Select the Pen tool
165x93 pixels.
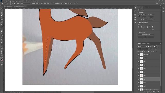click(x=2, y=42)
